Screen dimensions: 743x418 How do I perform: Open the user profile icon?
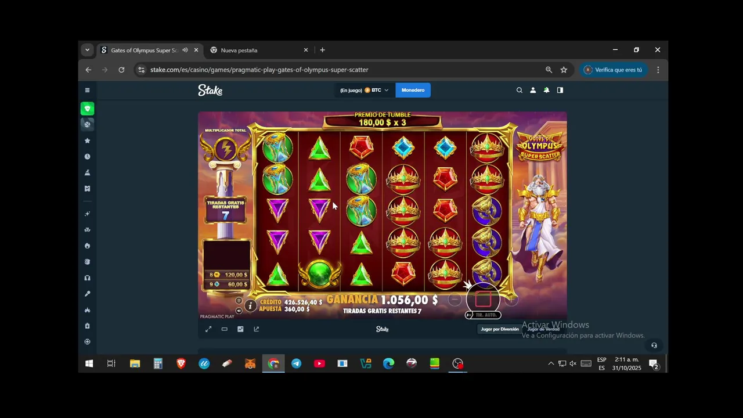[x=533, y=90]
